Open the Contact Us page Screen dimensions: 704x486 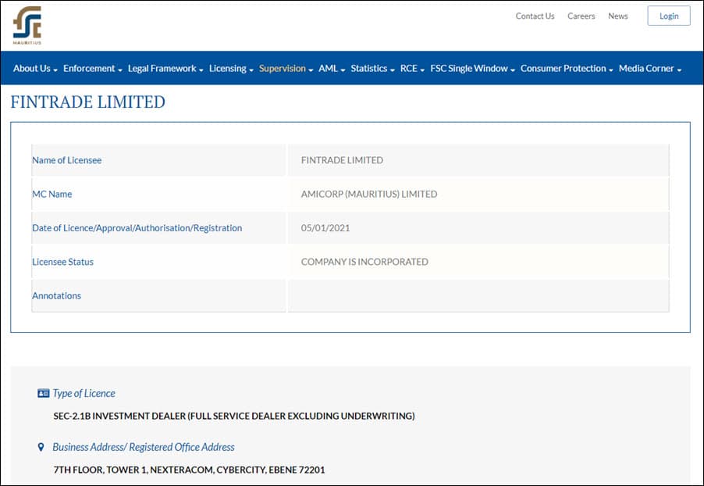[535, 16]
